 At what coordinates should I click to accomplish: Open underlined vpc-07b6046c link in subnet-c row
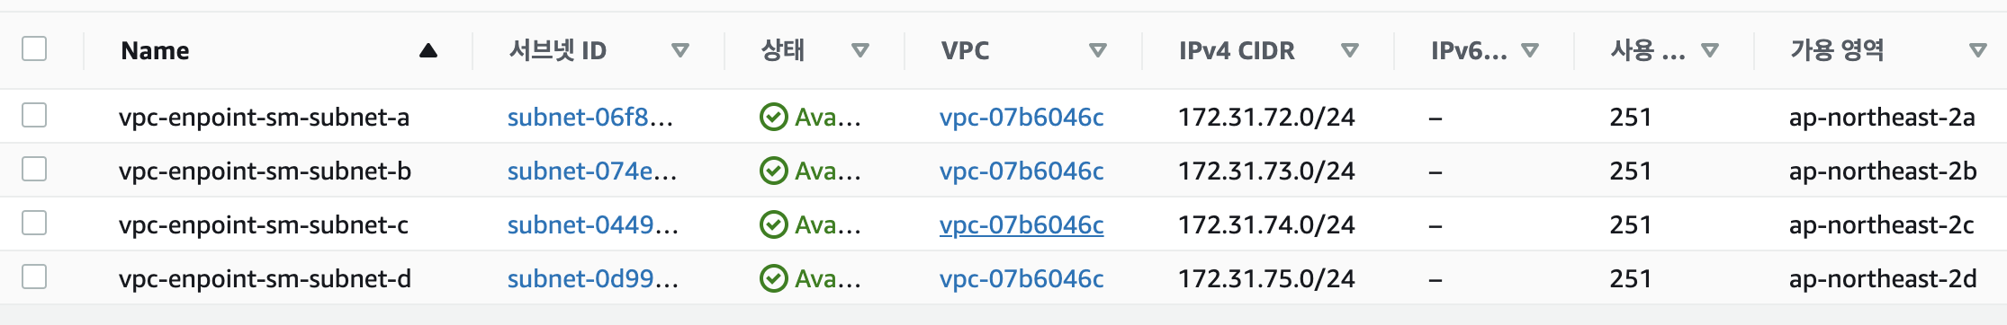pos(1021,225)
